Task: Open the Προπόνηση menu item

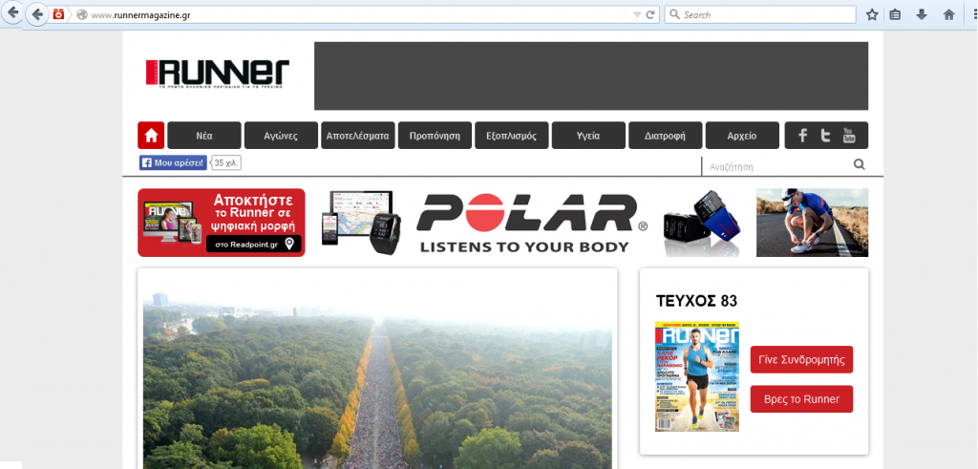Action: coord(435,136)
